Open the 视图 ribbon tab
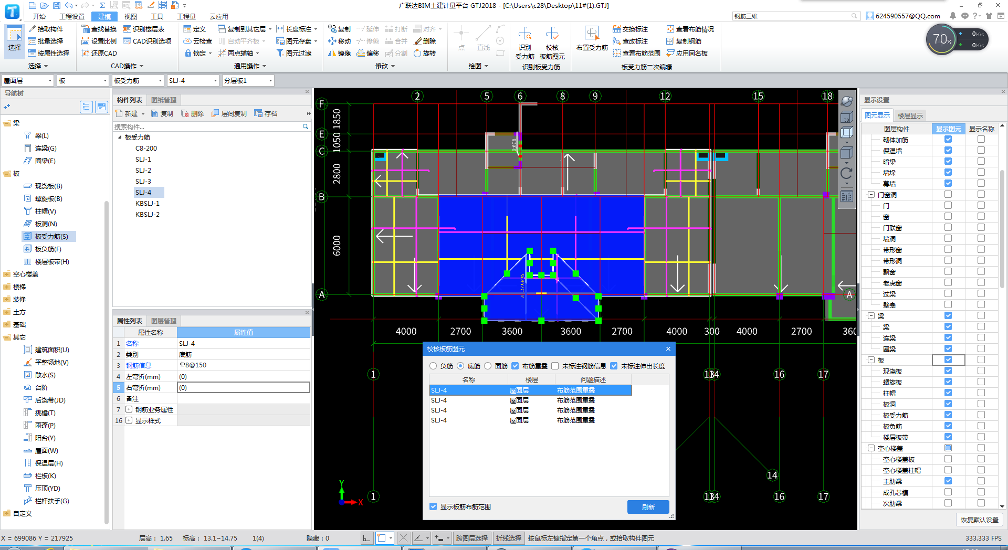Screen dimensions: 1008x550 [x=131, y=16]
